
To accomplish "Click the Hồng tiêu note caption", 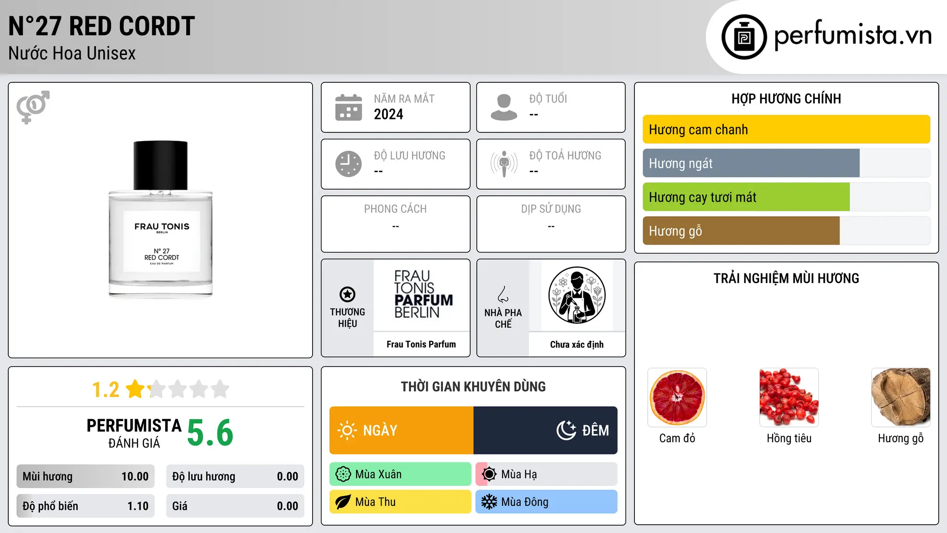I will pos(789,438).
